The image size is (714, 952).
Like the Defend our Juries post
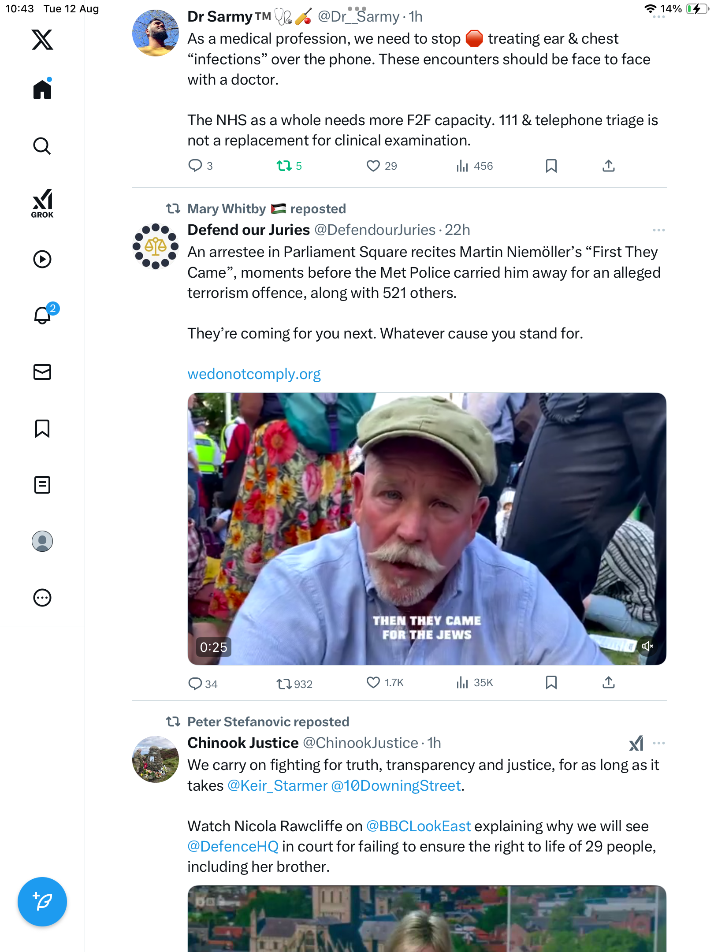pyautogui.click(x=373, y=683)
